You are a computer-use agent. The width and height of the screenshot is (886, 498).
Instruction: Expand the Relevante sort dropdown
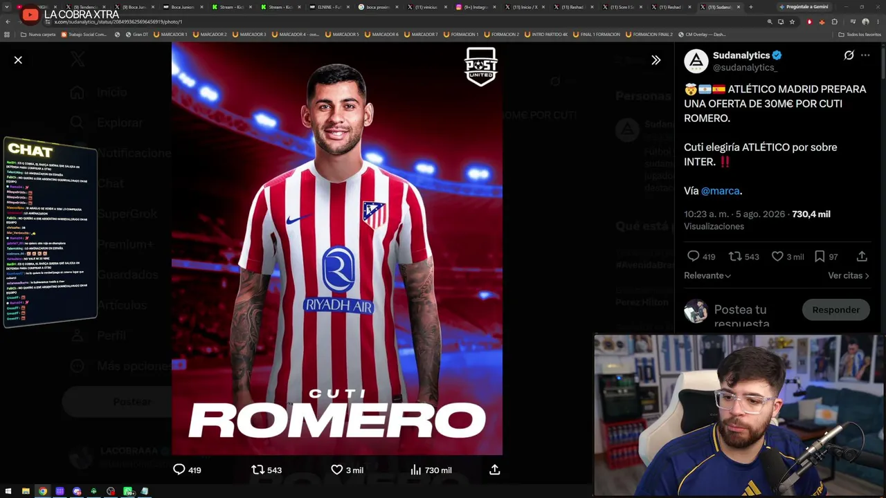(x=707, y=275)
